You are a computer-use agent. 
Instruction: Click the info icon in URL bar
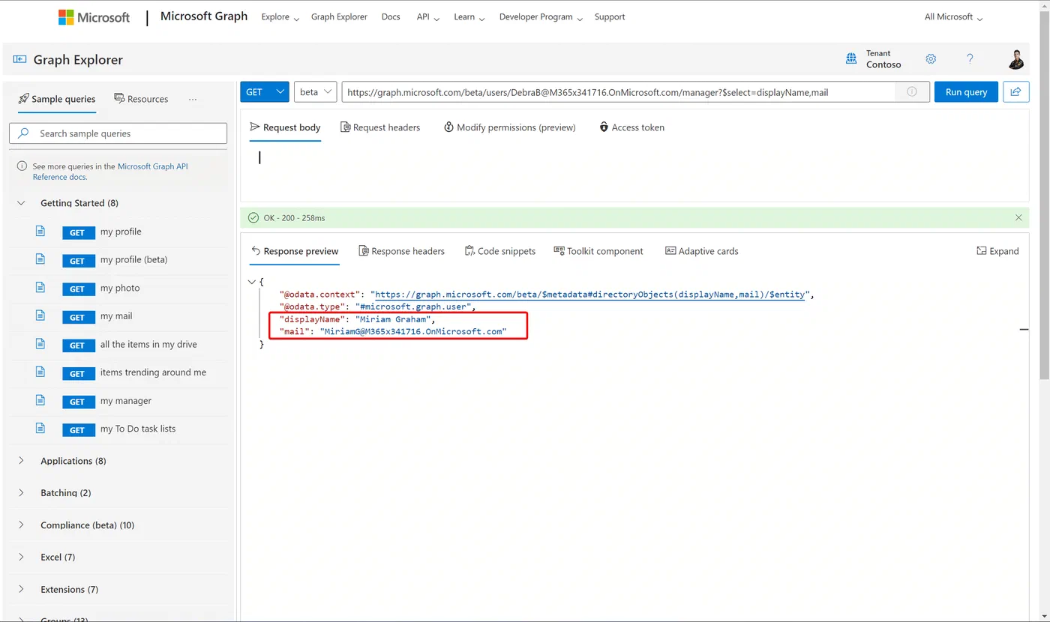pos(912,92)
